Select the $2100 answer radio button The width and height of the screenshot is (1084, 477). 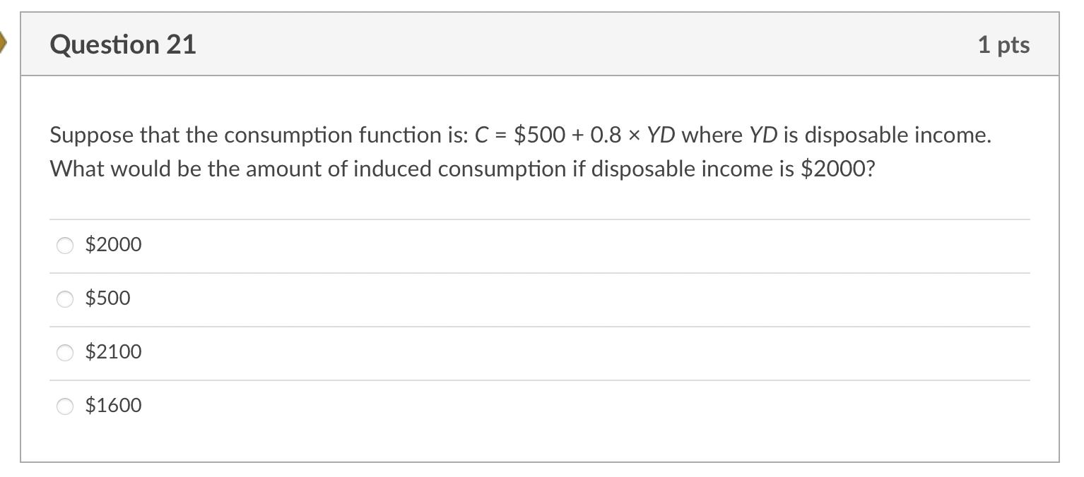tap(64, 353)
